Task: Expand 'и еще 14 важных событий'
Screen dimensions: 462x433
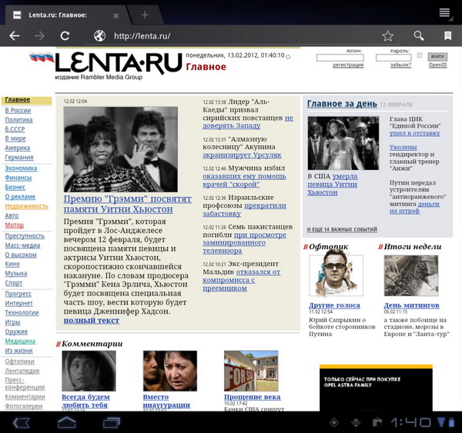Action: [342, 229]
